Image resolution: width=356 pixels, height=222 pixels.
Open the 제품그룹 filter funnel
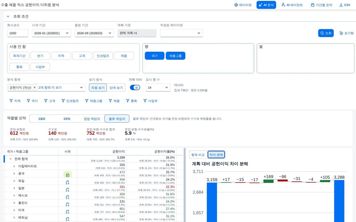[93, 101]
